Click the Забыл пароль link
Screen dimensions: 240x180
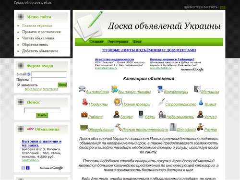pos(33,89)
